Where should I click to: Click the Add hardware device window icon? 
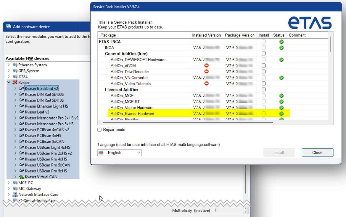coord(9,27)
